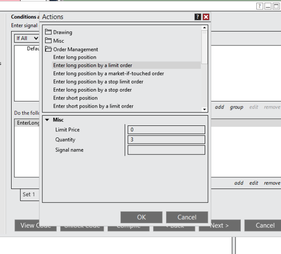The image size is (281, 254).
Task: Click the Signal name input field
Action: (166, 150)
